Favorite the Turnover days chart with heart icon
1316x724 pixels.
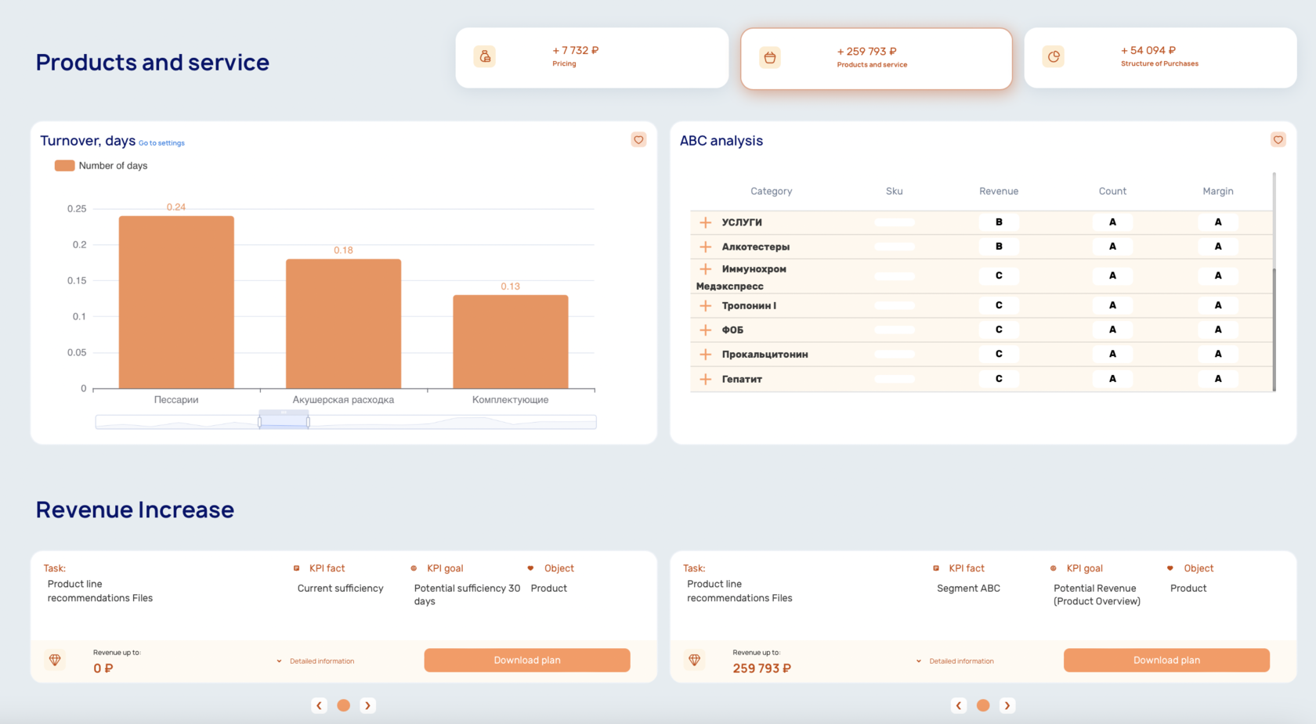pos(638,140)
